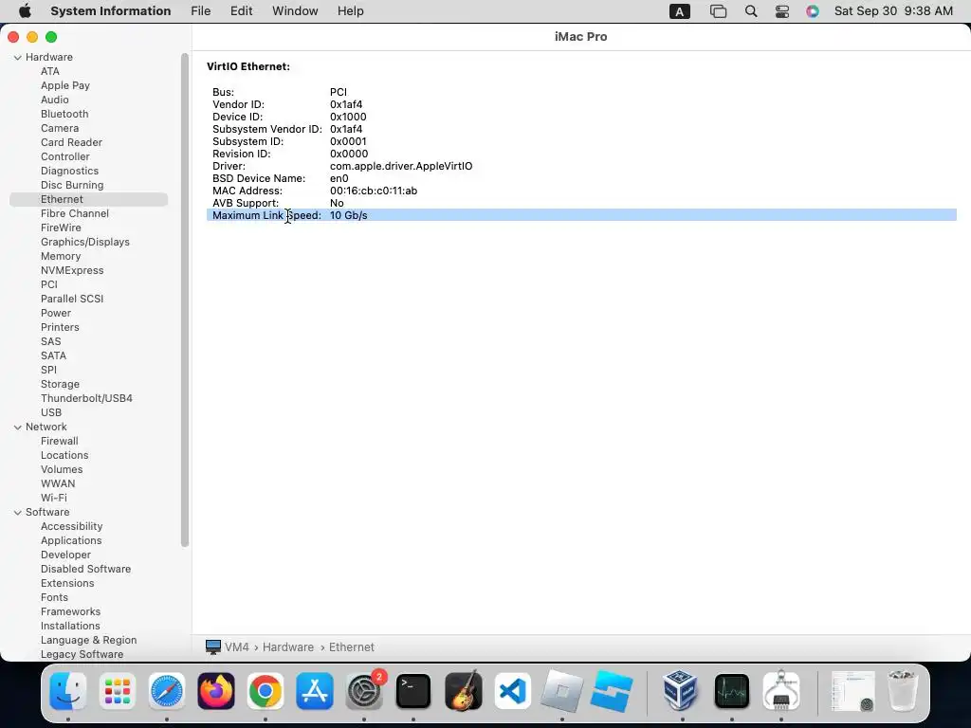Screen dimensions: 971x728
Task: Select Thunderbolt/USB4 in sidebar
Action: pos(86,398)
